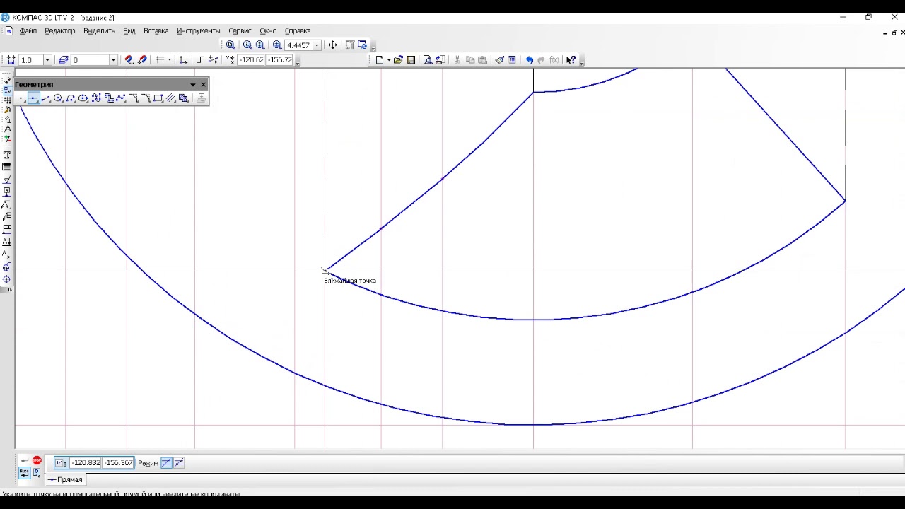Screen dimensions: 905x509
Task: Toggle the snaps magnet icon
Action: click(x=129, y=60)
